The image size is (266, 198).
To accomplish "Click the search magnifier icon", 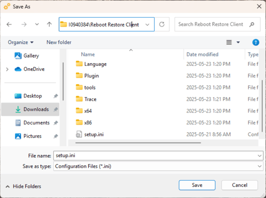I will (x=252, y=24).
